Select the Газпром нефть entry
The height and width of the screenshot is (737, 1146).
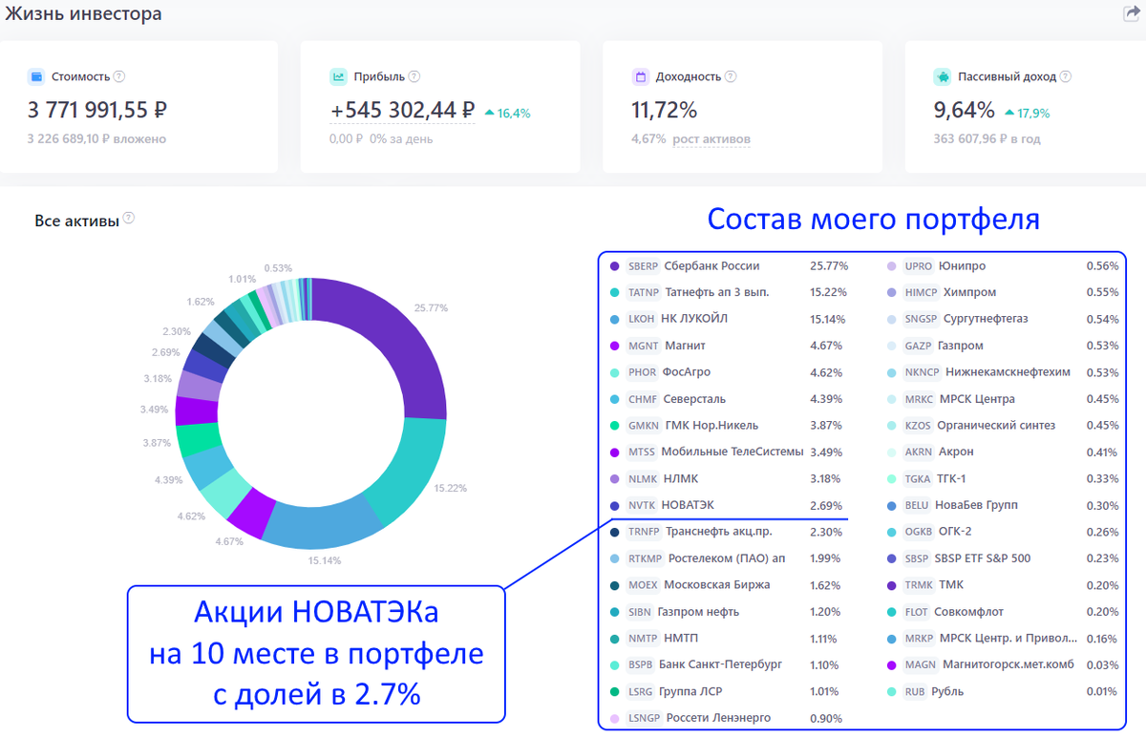click(698, 612)
